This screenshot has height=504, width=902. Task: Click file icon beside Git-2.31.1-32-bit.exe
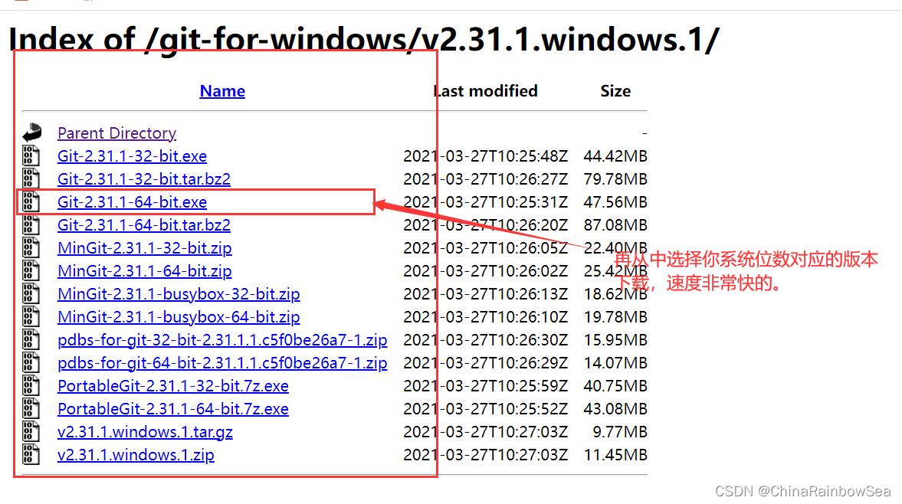(31, 155)
